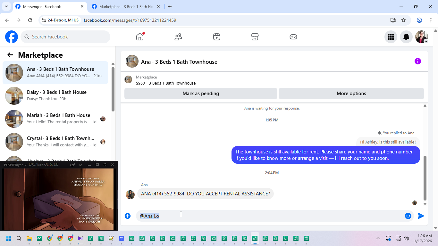This screenshot has height=246, width=438.
Task: Open the 25-Orl taskbar item
Action: tap(91, 238)
